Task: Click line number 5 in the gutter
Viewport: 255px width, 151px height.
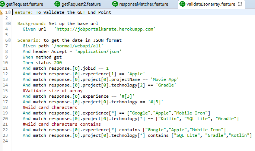Action: point(6,35)
